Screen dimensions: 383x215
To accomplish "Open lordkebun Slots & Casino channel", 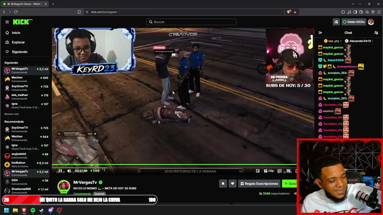I will tap(26, 165).
